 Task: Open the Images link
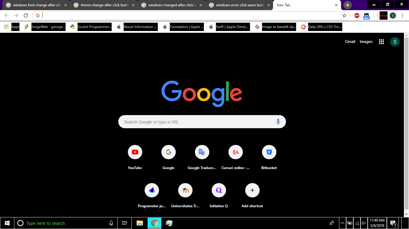pyautogui.click(x=366, y=42)
